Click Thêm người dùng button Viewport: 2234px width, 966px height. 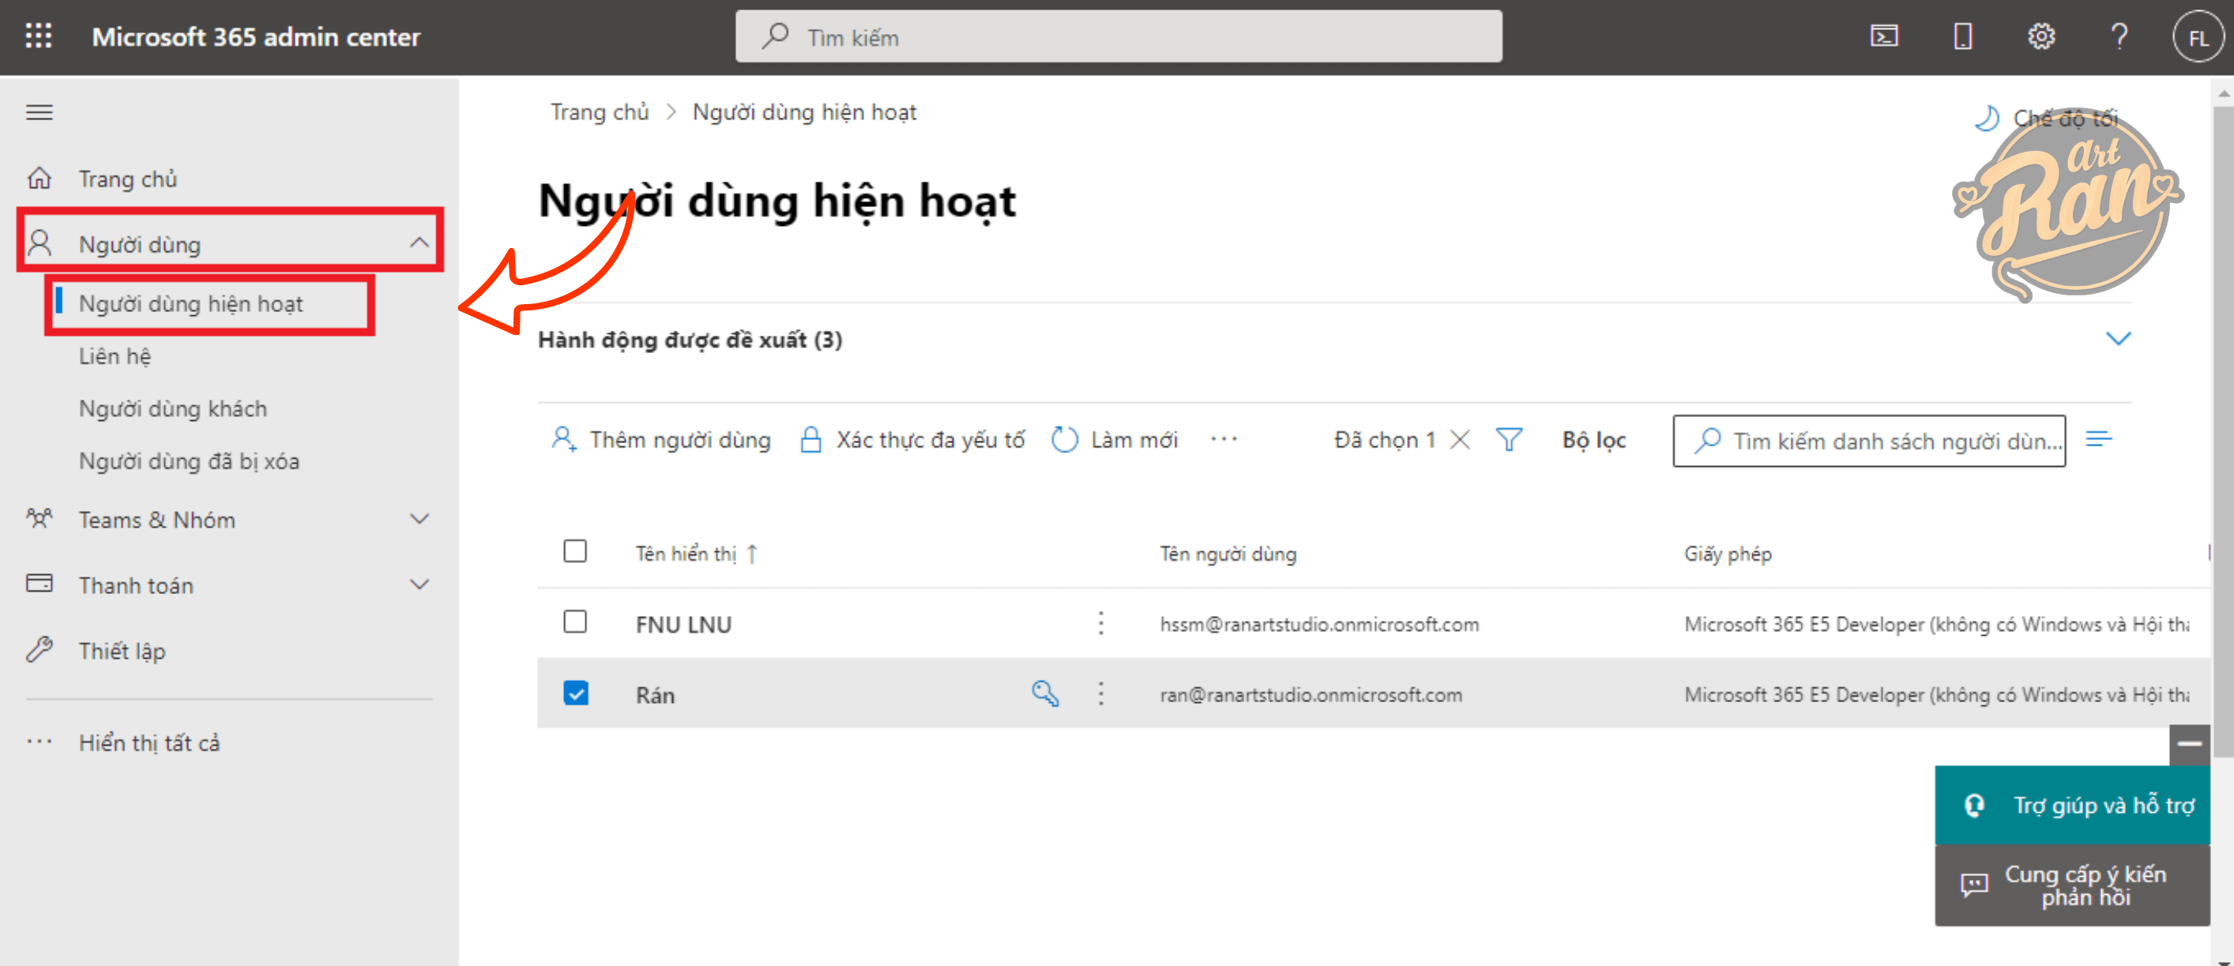click(661, 440)
